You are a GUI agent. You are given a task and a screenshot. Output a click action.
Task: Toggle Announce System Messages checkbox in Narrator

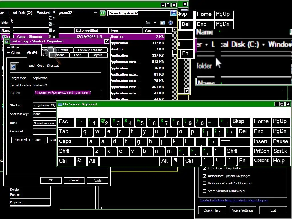[x=204, y=176]
